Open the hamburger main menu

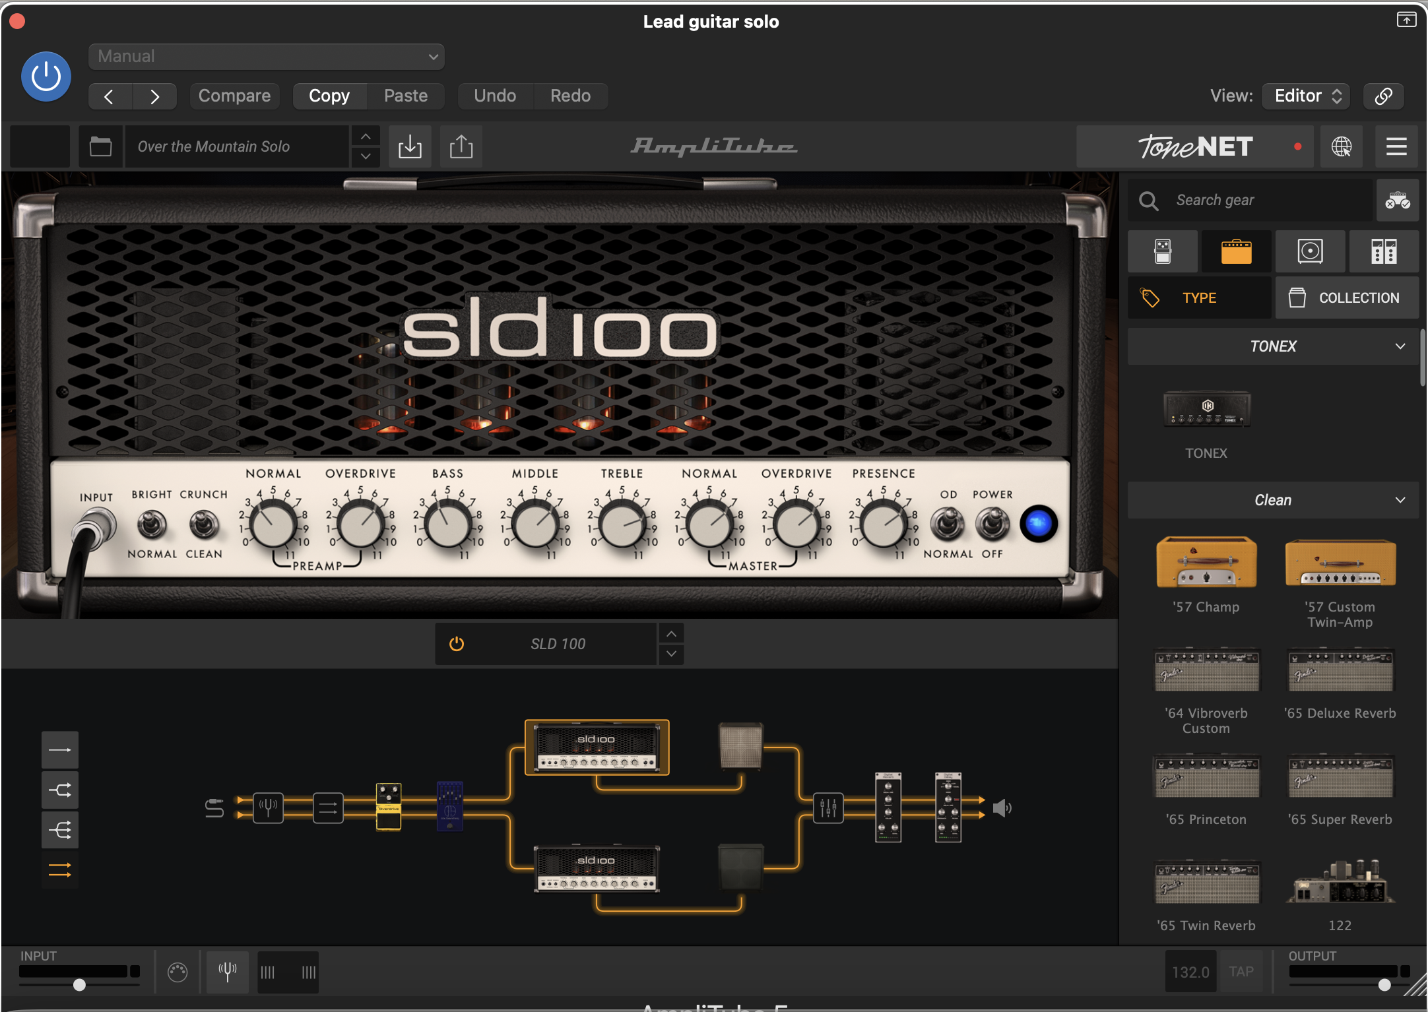(1396, 146)
